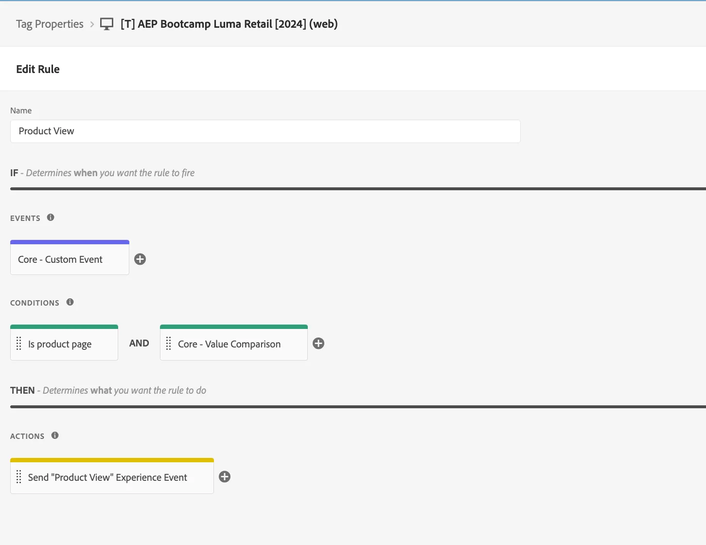The width and height of the screenshot is (706, 545).
Task: Click the AND operator between conditions
Action: (x=139, y=343)
